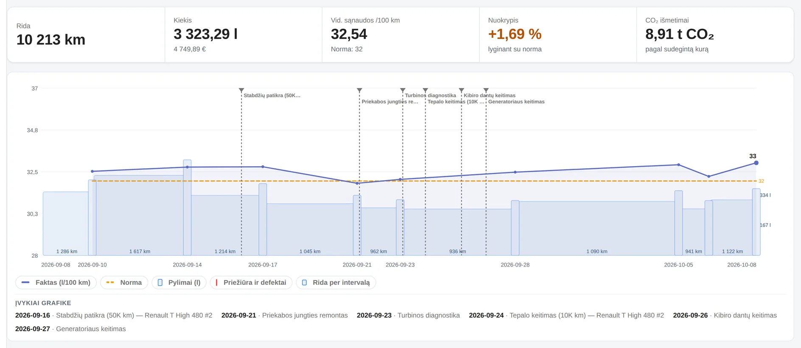Click the 2026-09-26 Kibiro dantų keitimas entry

pos(725,315)
